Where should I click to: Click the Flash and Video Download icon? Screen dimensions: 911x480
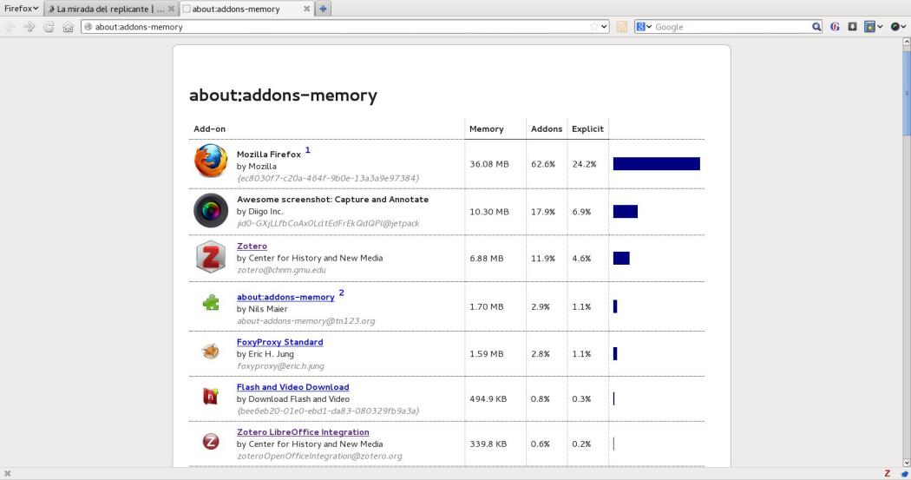[x=210, y=397]
